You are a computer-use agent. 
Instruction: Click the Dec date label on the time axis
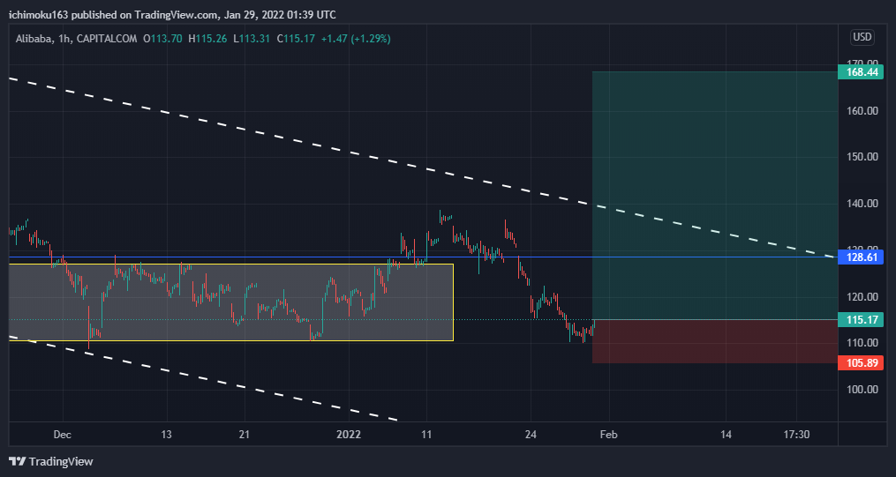point(63,435)
